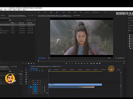Click the Find magnifier icon in Project panel footer
Viewport: 133px width, 99px height.
[x=26, y=63]
